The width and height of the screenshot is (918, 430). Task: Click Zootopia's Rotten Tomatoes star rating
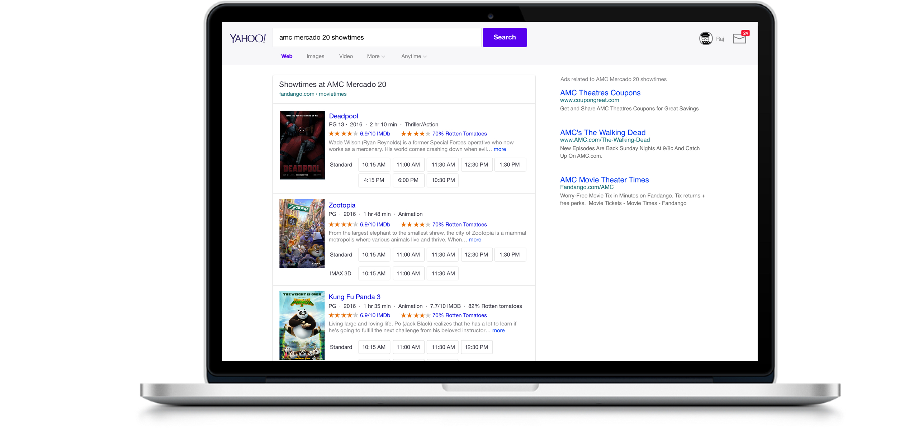coord(415,224)
